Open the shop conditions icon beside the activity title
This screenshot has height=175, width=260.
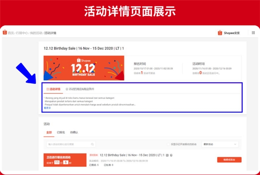tap(171, 155)
